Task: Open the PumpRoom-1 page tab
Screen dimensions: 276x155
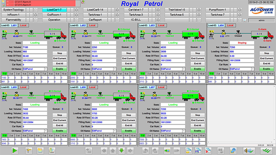Action: tap(217, 10)
